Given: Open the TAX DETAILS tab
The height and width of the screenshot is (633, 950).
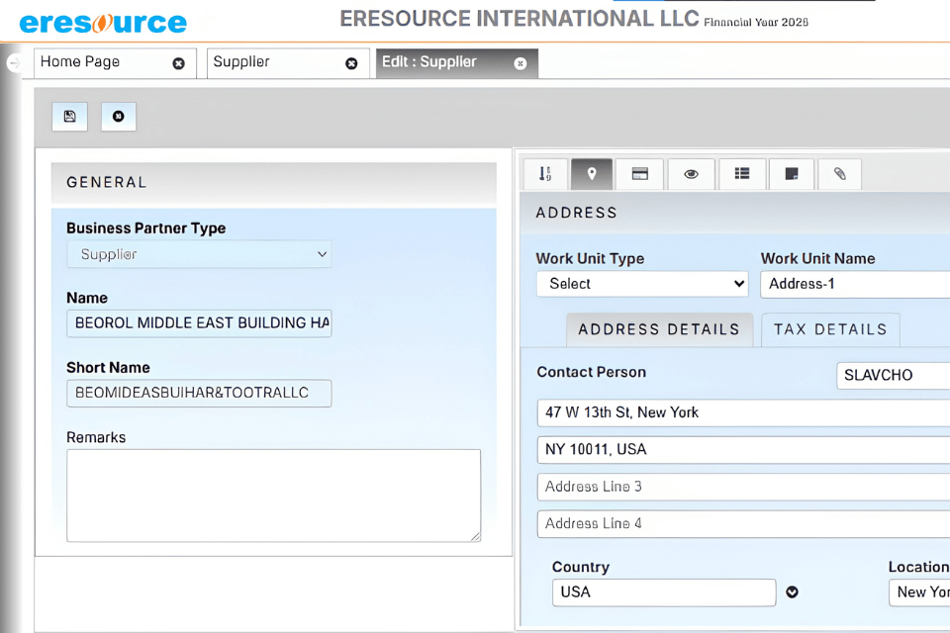Looking at the screenshot, I should pyautogui.click(x=830, y=329).
